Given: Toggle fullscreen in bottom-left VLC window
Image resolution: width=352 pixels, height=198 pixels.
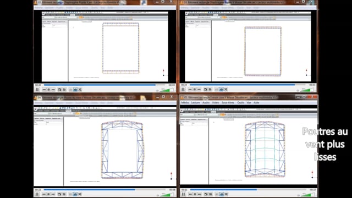Looking at the screenshot, I should tap(59, 194).
